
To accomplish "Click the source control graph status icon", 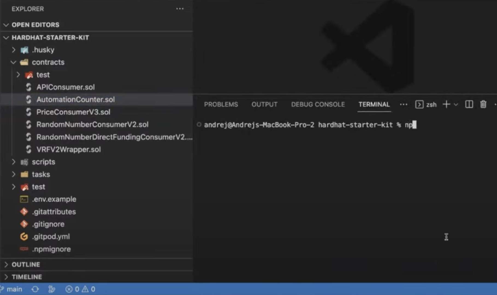I will point(52,289).
